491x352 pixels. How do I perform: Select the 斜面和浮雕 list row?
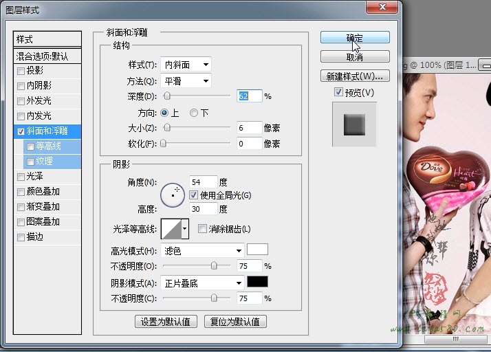click(47, 131)
